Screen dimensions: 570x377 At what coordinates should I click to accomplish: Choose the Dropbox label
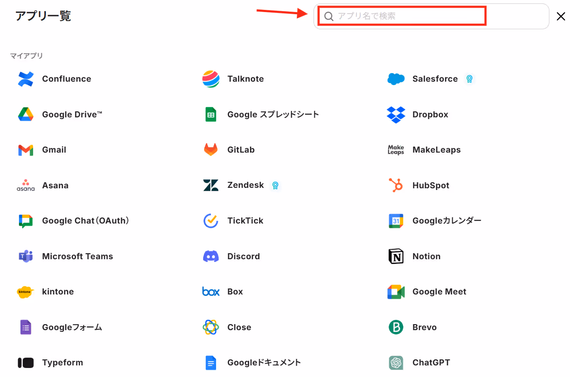coord(430,115)
